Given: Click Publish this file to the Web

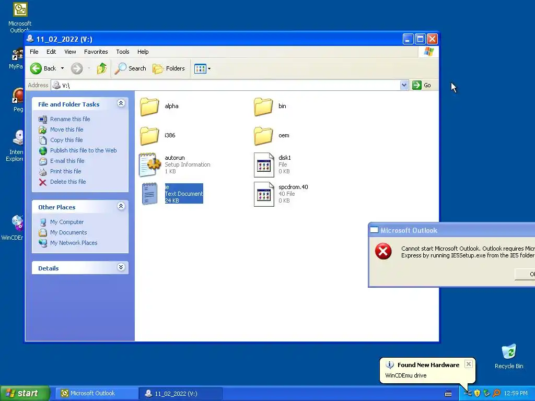Looking at the screenshot, I should click(x=83, y=150).
